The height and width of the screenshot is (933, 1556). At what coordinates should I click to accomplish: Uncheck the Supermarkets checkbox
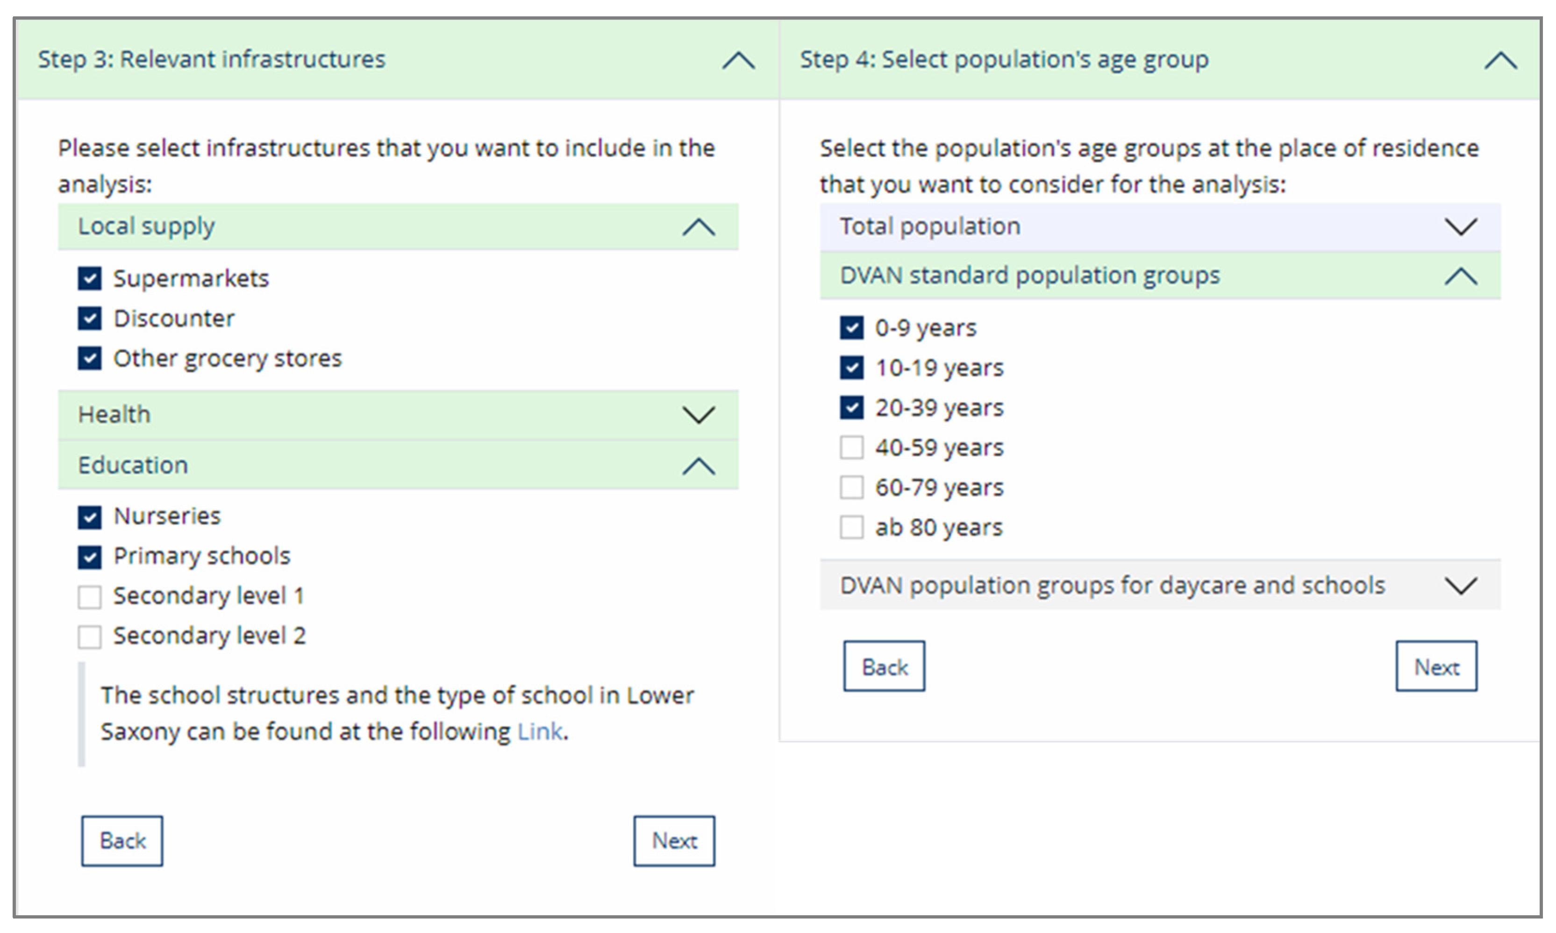pyautogui.click(x=90, y=278)
